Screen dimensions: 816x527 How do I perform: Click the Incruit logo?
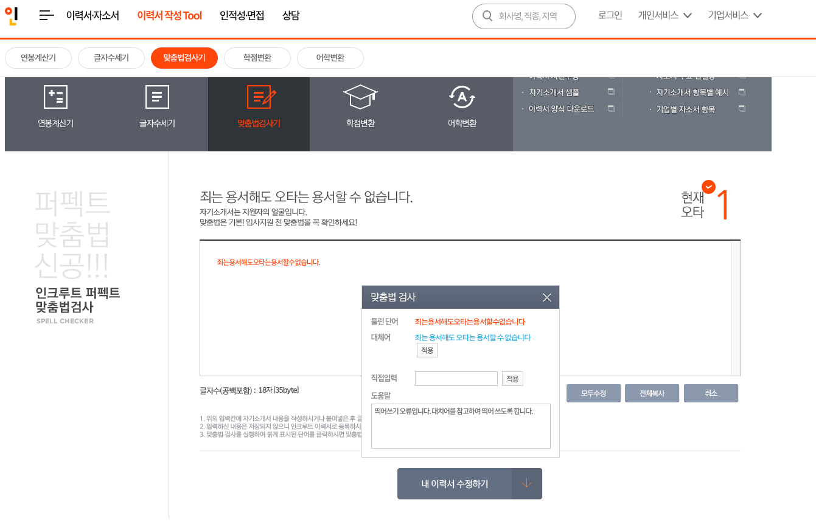coord(12,16)
